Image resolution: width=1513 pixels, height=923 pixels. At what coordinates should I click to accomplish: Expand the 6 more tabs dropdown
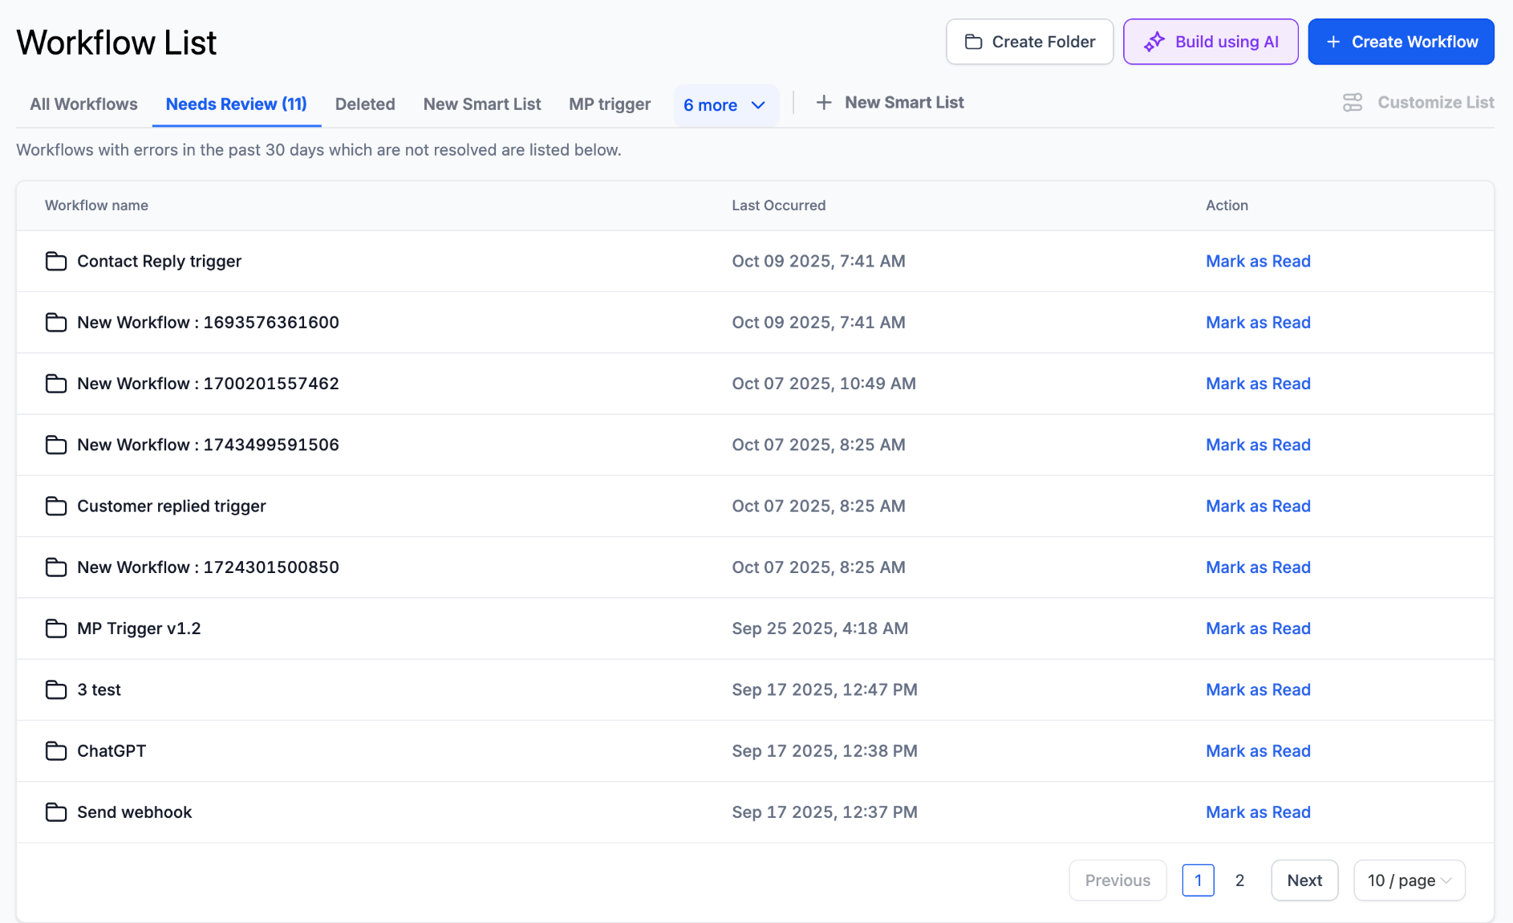(725, 105)
